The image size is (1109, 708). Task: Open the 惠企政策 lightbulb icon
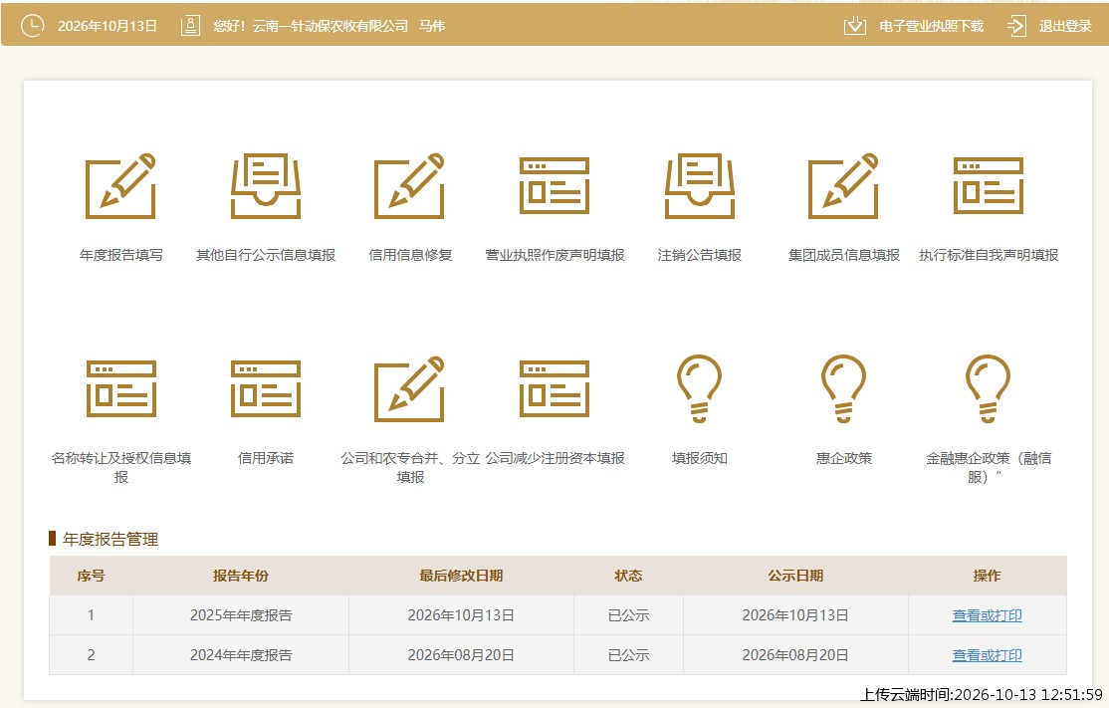[844, 388]
